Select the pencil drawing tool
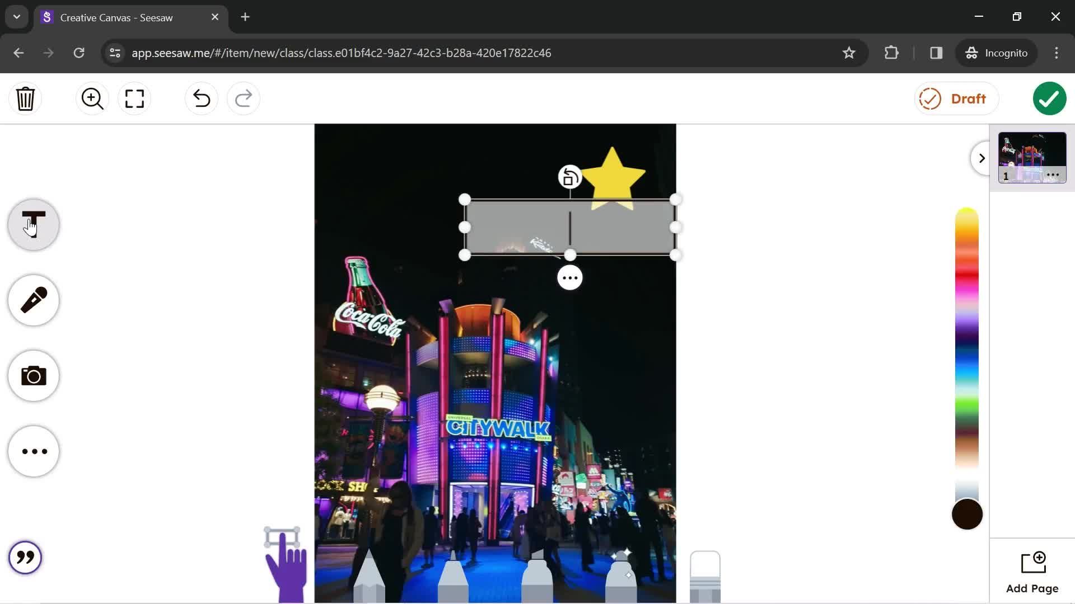The image size is (1075, 604). pos(369,576)
